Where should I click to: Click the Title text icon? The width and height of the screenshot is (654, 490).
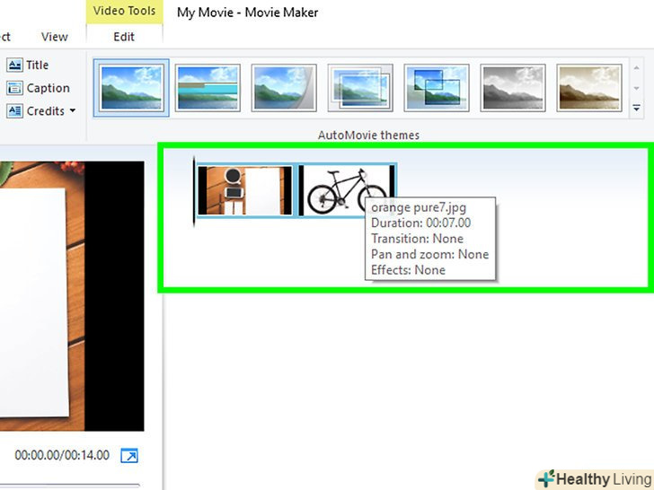14,65
